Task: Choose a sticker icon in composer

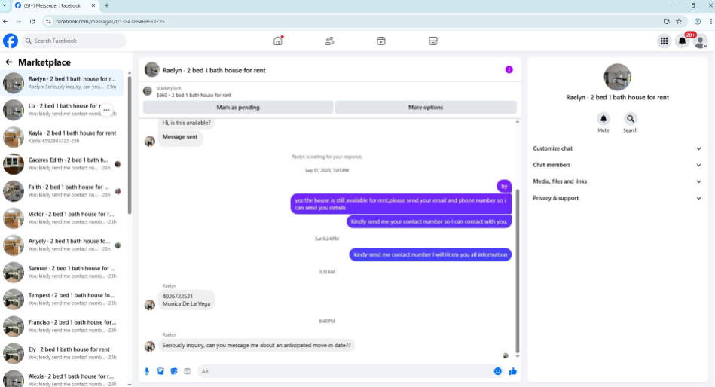Action: [x=174, y=371]
